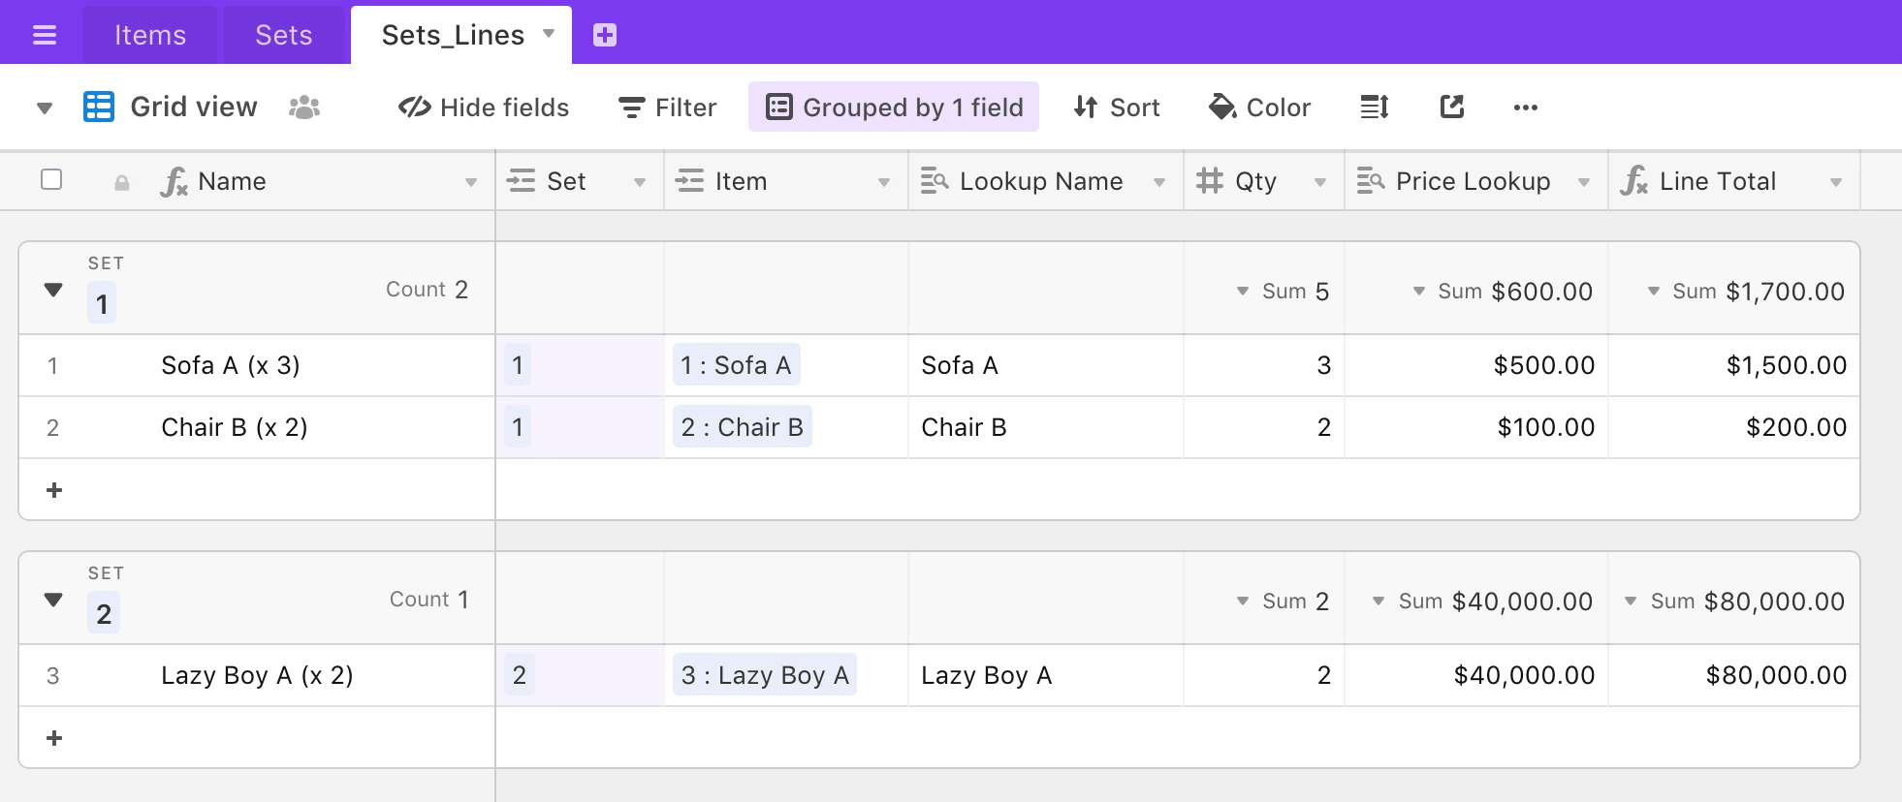Collapse the Set 1 group
This screenshot has height=802, width=1902.
point(53,290)
